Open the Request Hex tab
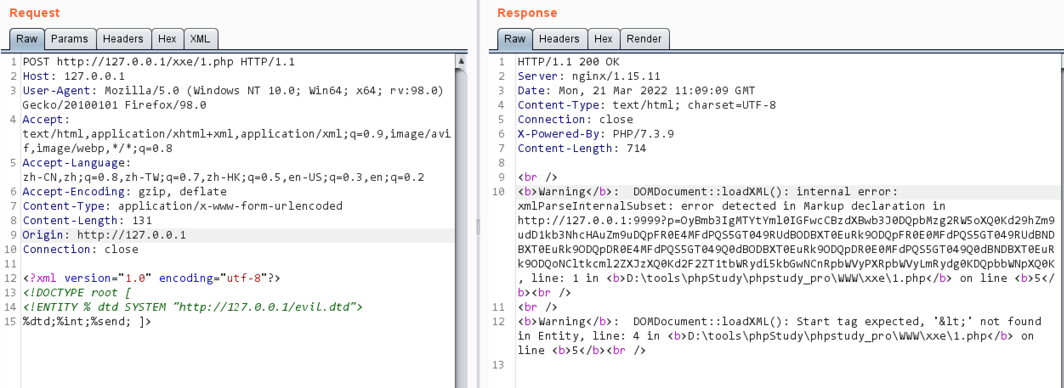The height and width of the screenshot is (388, 1064). point(167,39)
